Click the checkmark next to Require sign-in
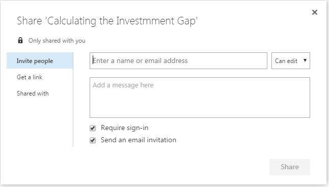This screenshot has height=187, width=329. (93, 128)
